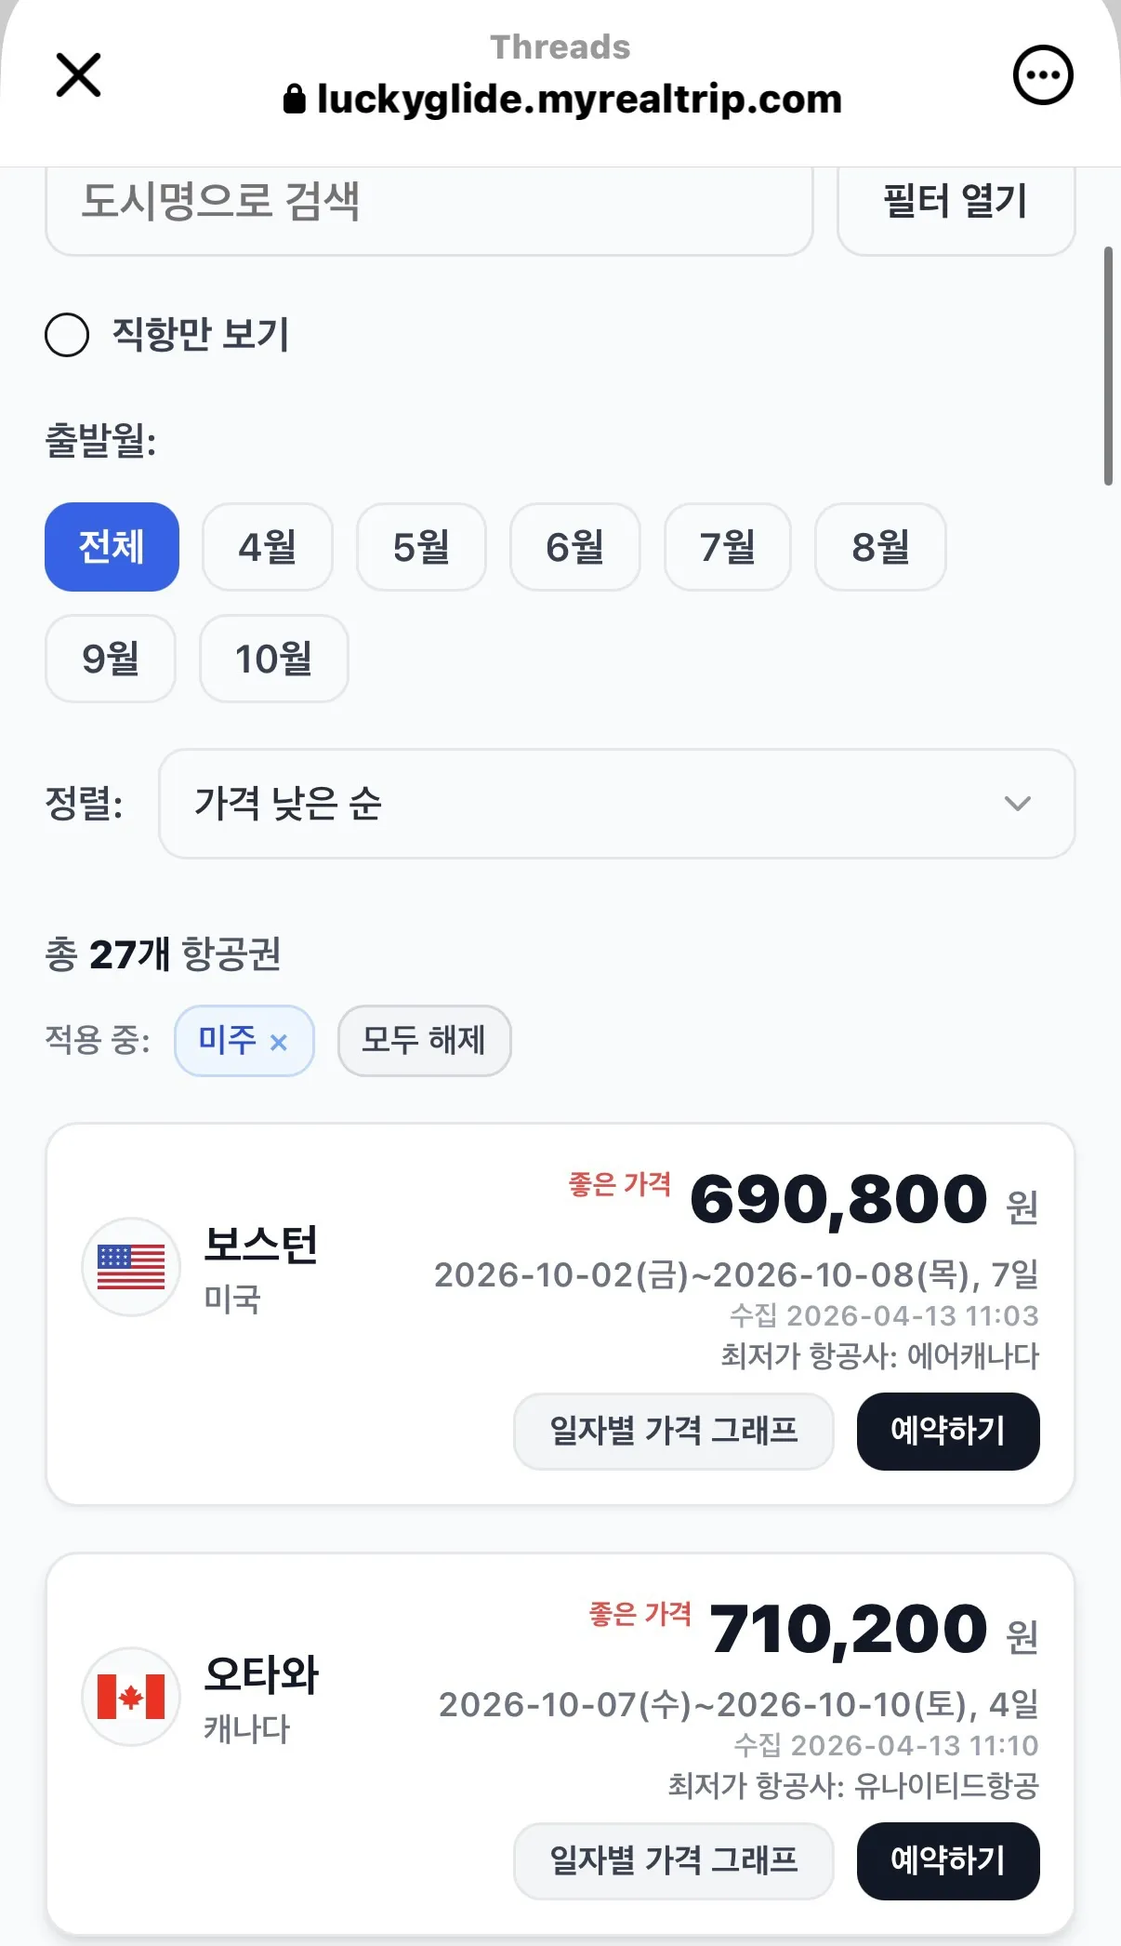The width and height of the screenshot is (1121, 1946).
Task: Choose the 10월 departure month
Action: coord(273,659)
